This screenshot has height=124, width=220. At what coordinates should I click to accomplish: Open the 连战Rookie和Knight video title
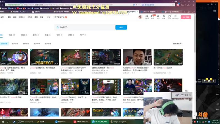[x=73, y=69]
